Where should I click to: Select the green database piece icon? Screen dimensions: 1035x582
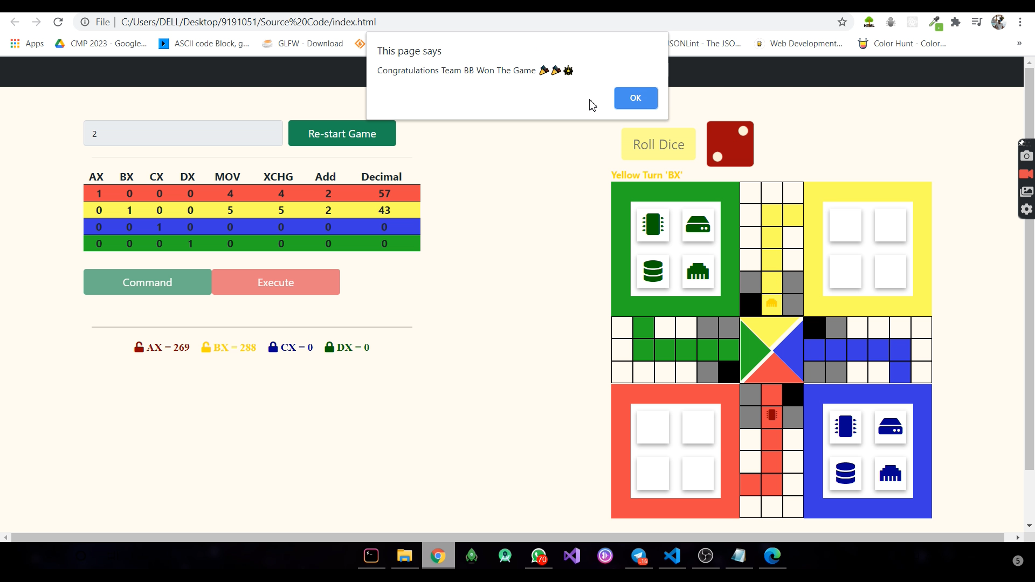(x=653, y=271)
